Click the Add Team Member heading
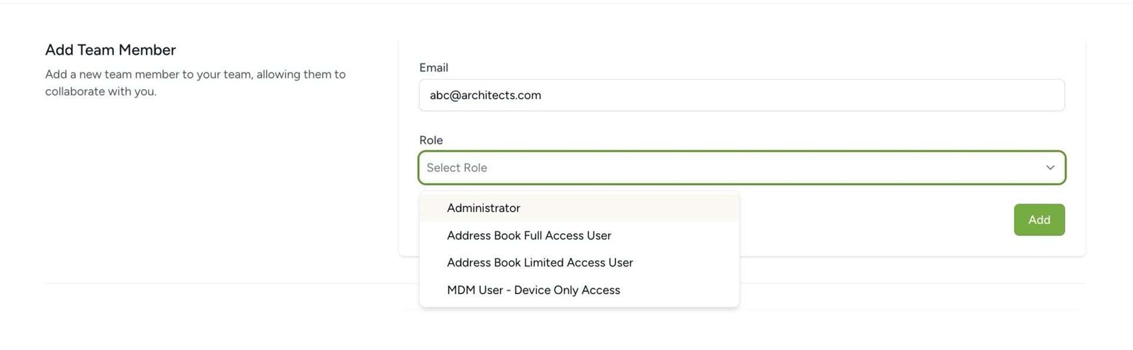Image resolution: width=1133 pixels, height=350 pixels. point(110,50)
